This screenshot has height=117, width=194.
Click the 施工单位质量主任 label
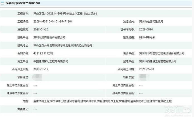pos(18,85)
